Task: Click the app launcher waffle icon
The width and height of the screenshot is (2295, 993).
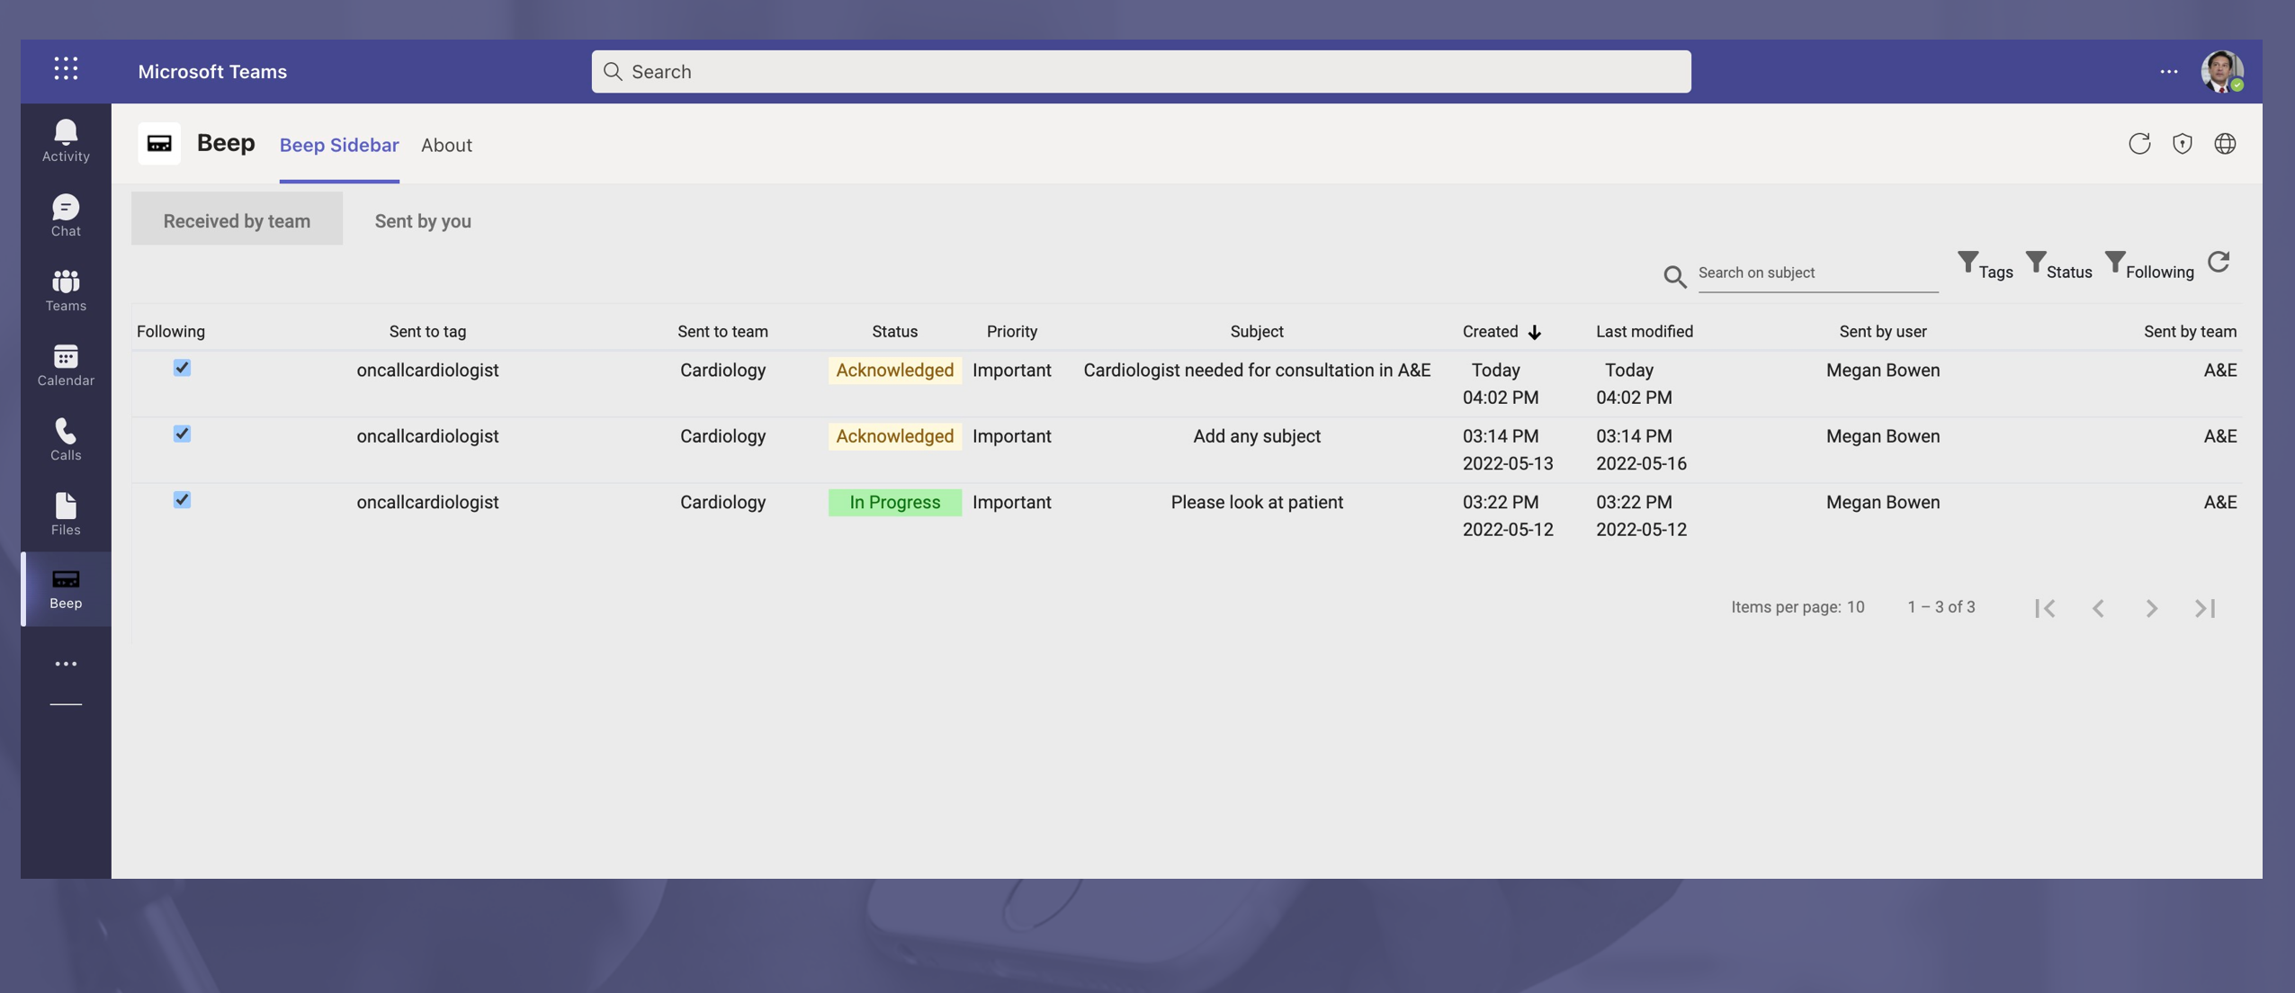Action: click(x=66, y=69)
